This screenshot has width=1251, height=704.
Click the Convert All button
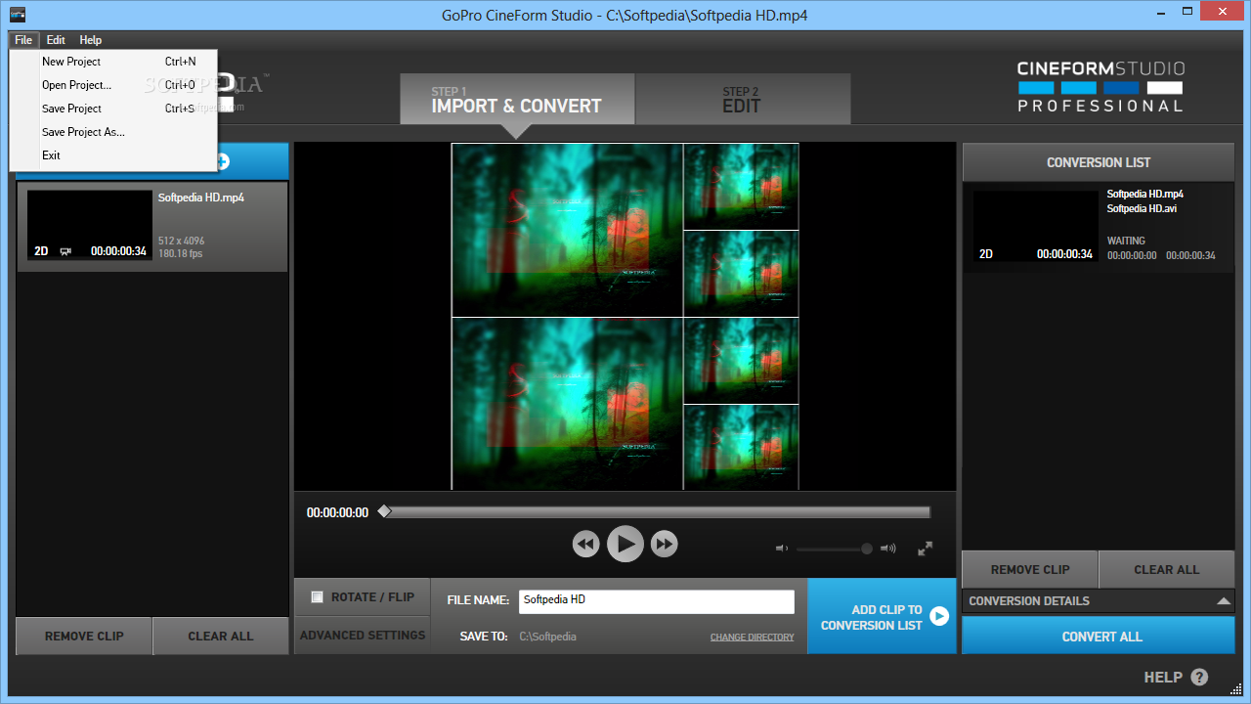pyautogui.click(x=1099, y=637)
